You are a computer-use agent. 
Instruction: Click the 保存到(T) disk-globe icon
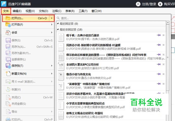point(8,66)
